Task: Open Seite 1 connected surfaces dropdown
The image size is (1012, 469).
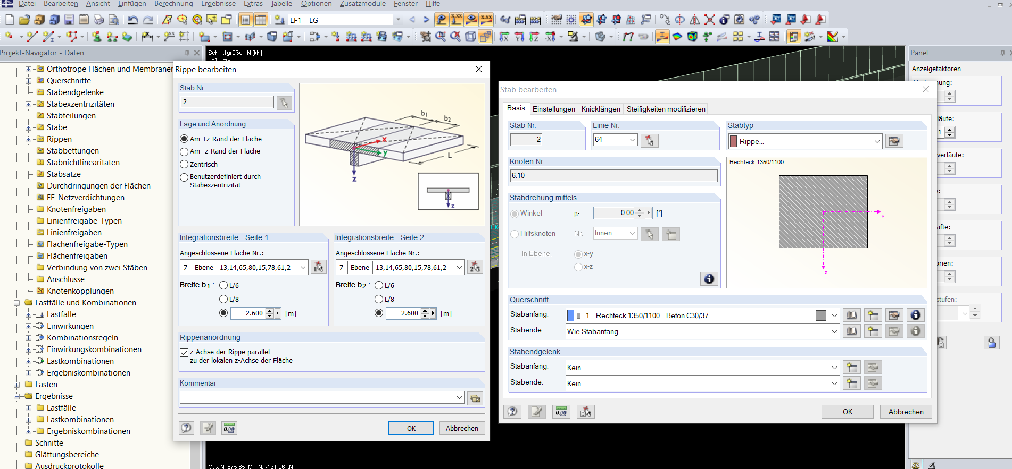Action: click(x=303, y=267)
